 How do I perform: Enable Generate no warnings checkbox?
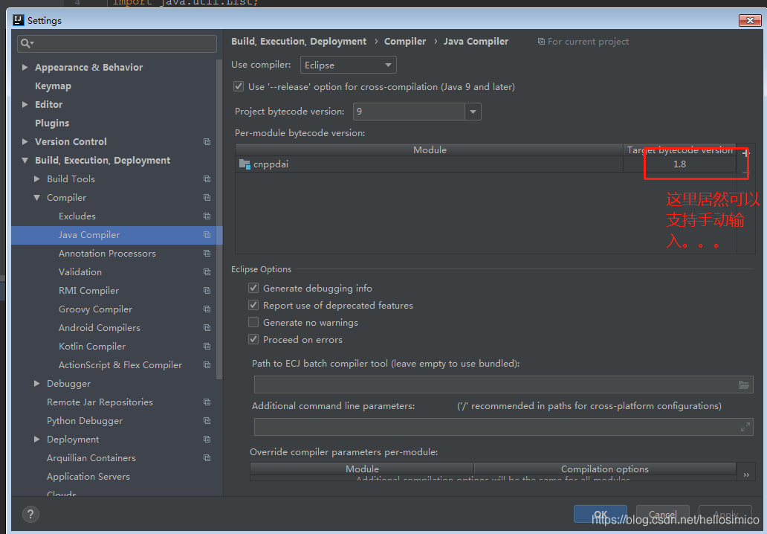(x=253, y=322)
